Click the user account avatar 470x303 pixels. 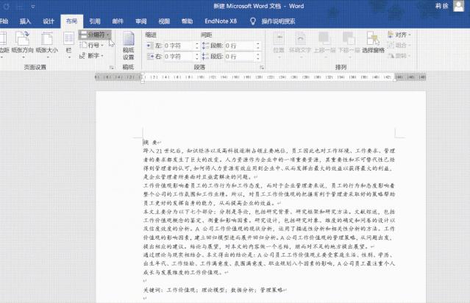point(459,6)
